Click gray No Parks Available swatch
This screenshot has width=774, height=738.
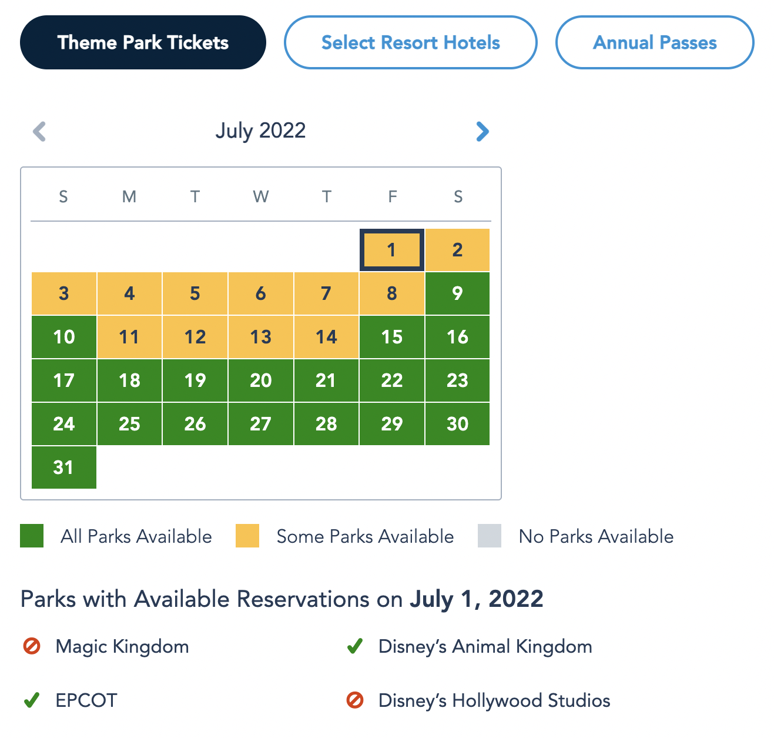pyautogui.click(x=490, y=536)
